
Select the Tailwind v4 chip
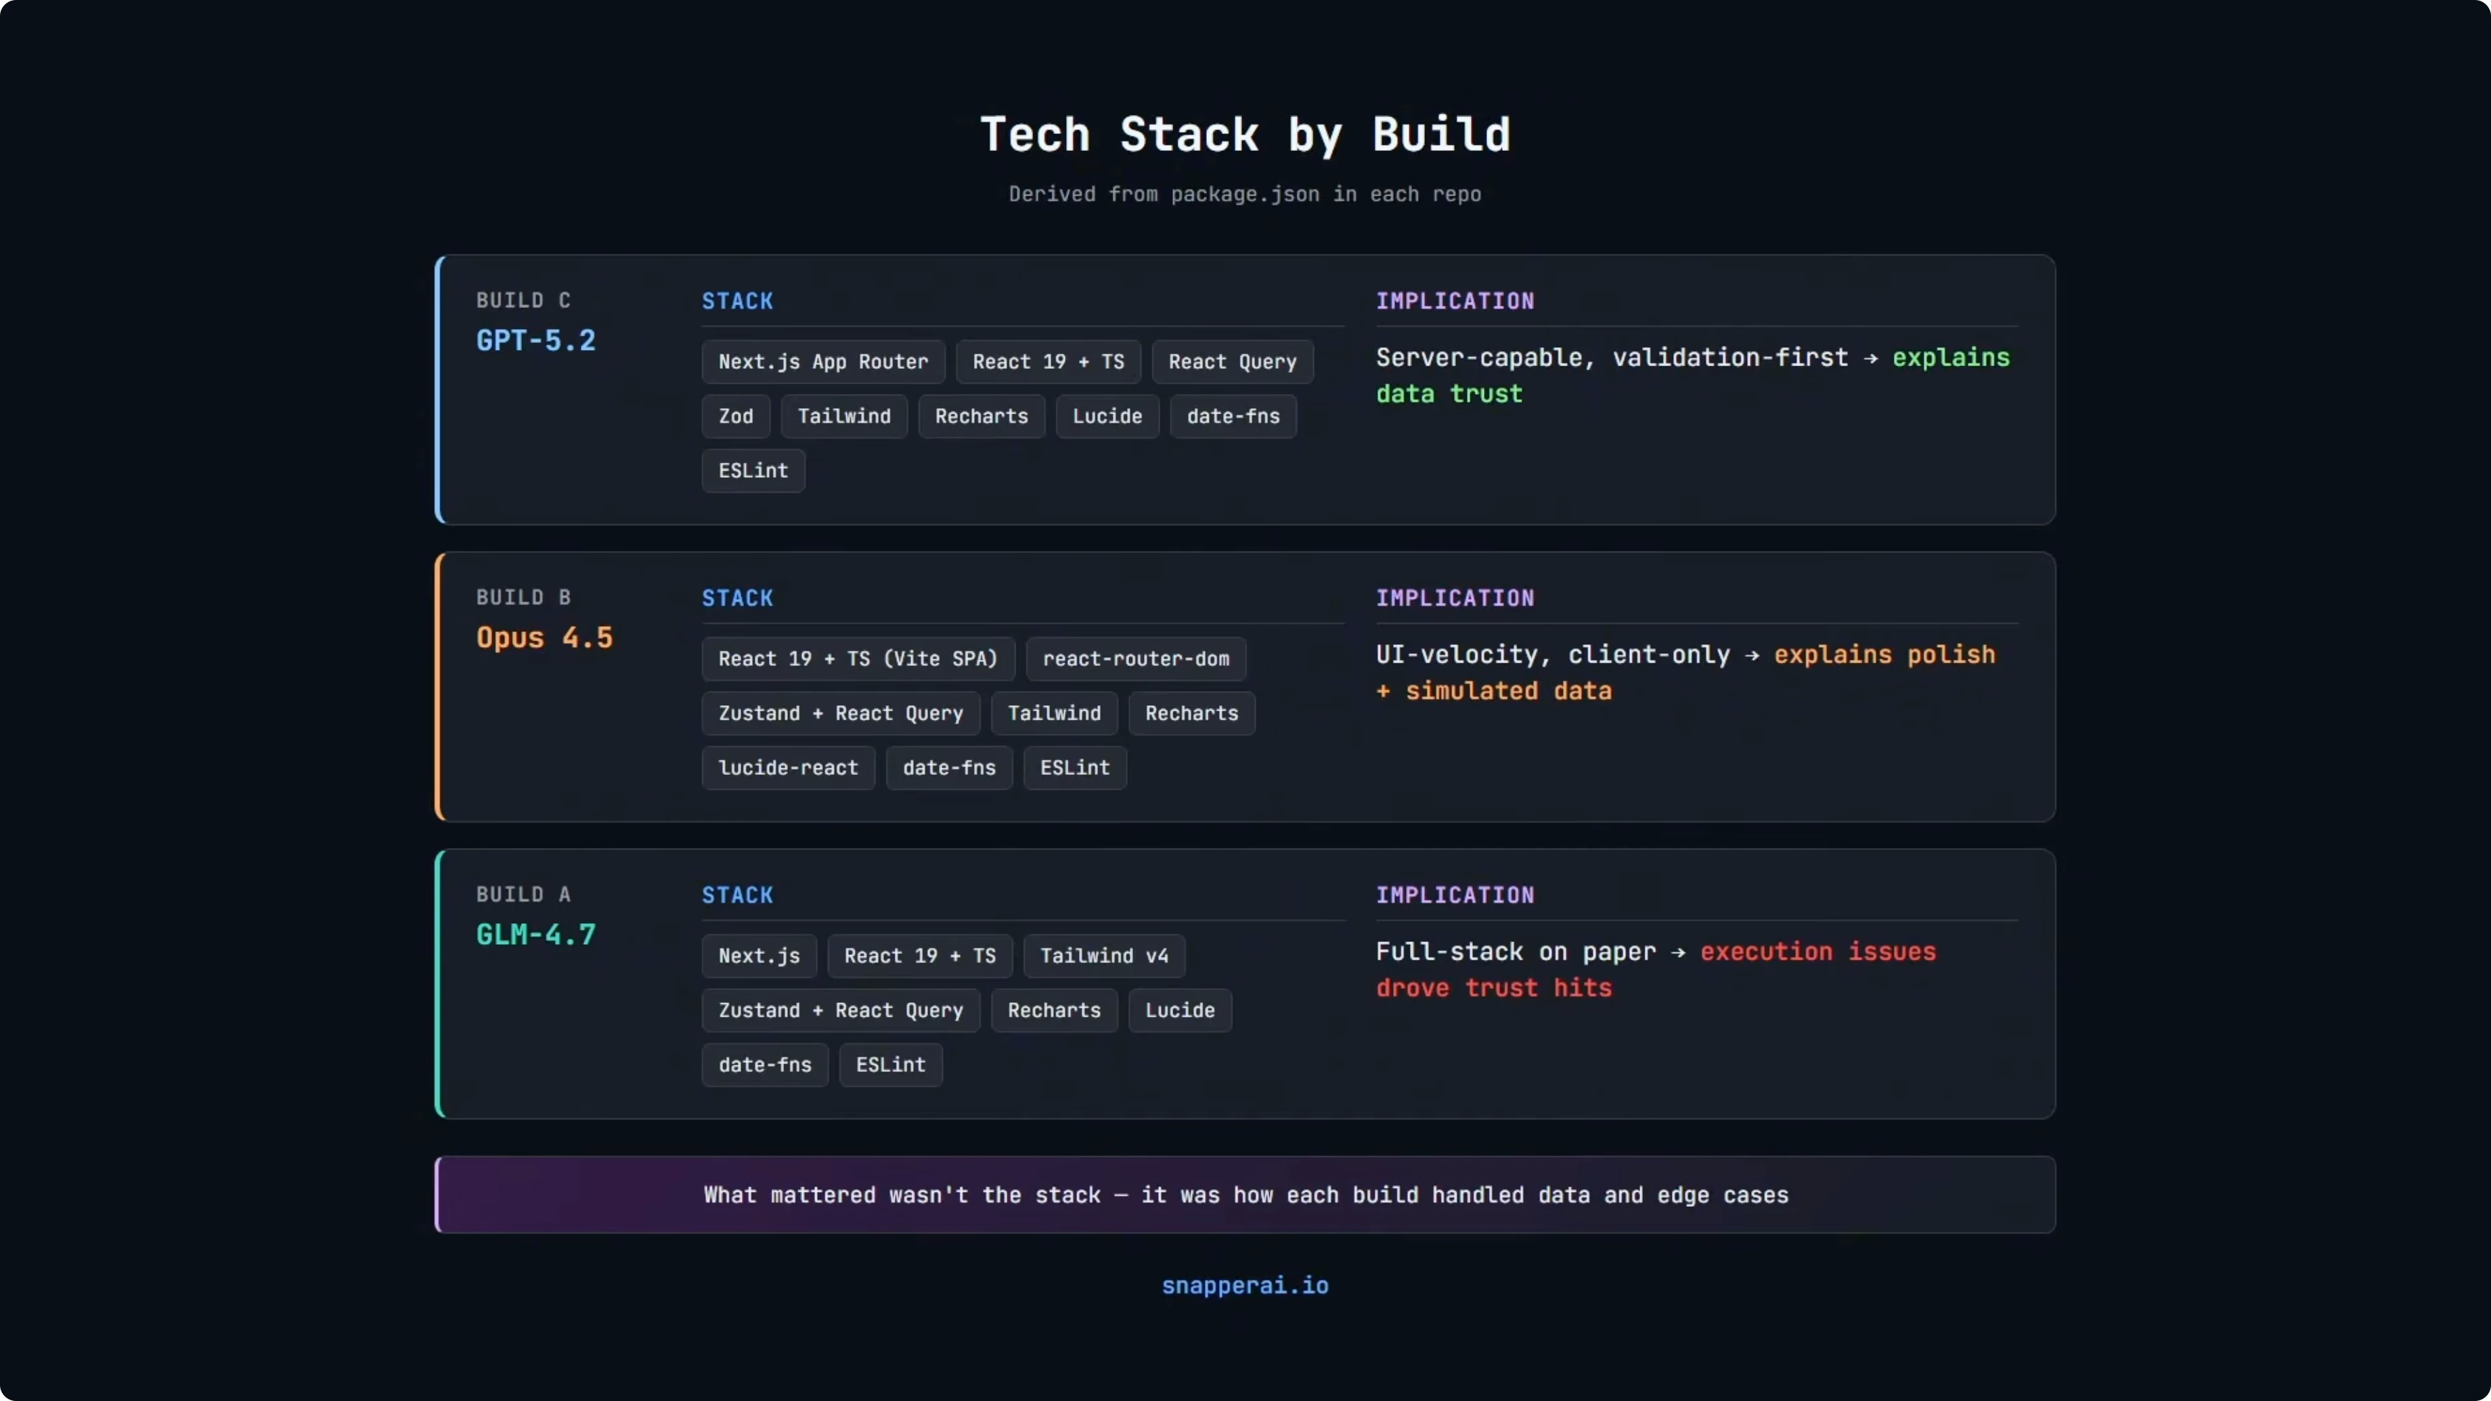(1103, 955)
